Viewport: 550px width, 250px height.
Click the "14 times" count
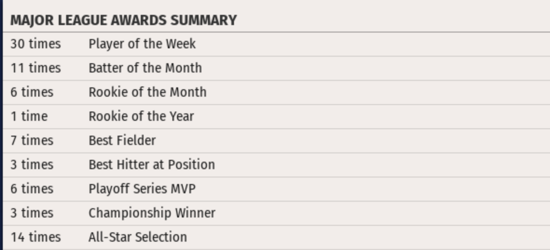35,237
